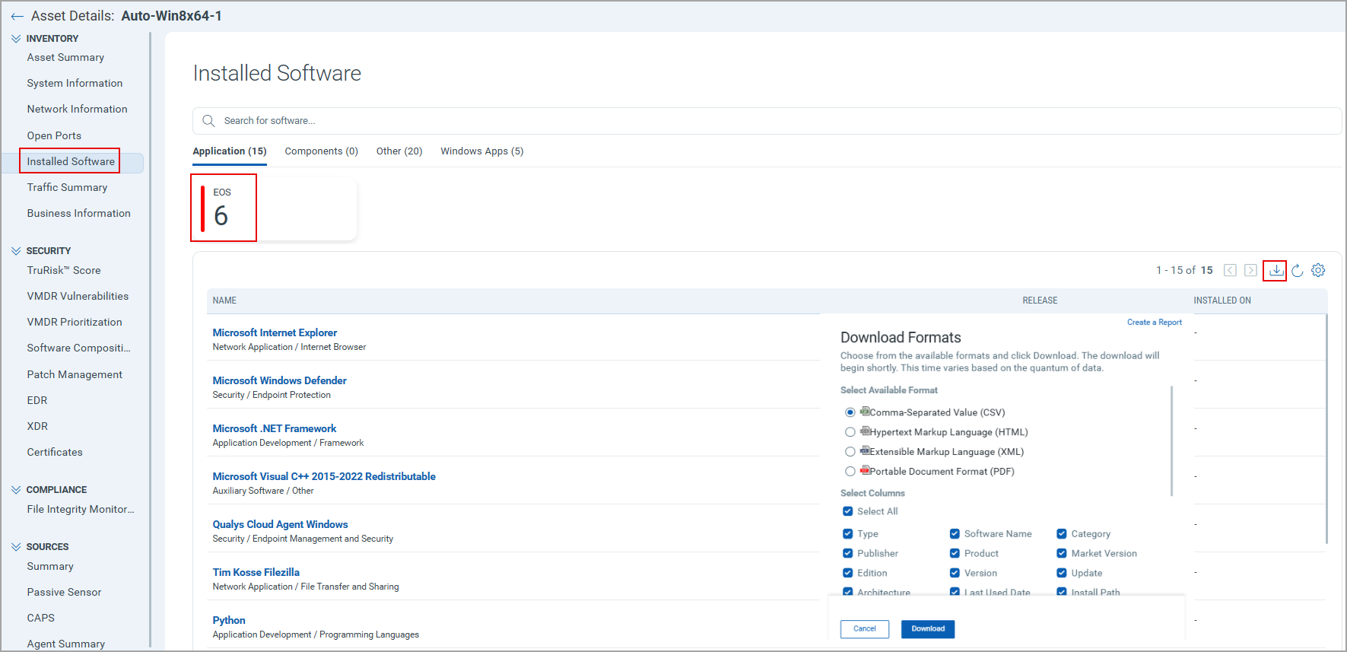Click the Download button
1347x652 pixels.
click(928, 629)
